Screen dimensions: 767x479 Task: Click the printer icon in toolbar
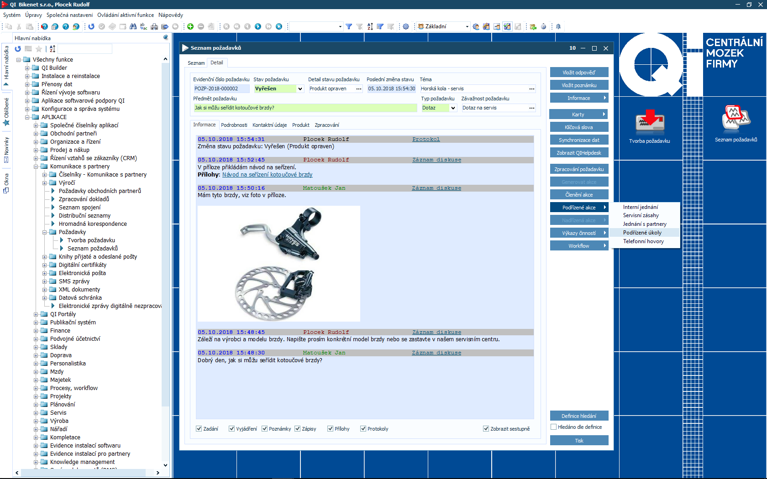[154, 26]
